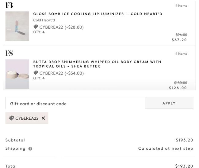Remove the CYBEREA22 code with the X
The width and height of the screenshot is (199, 168).
tap(43, 118)
